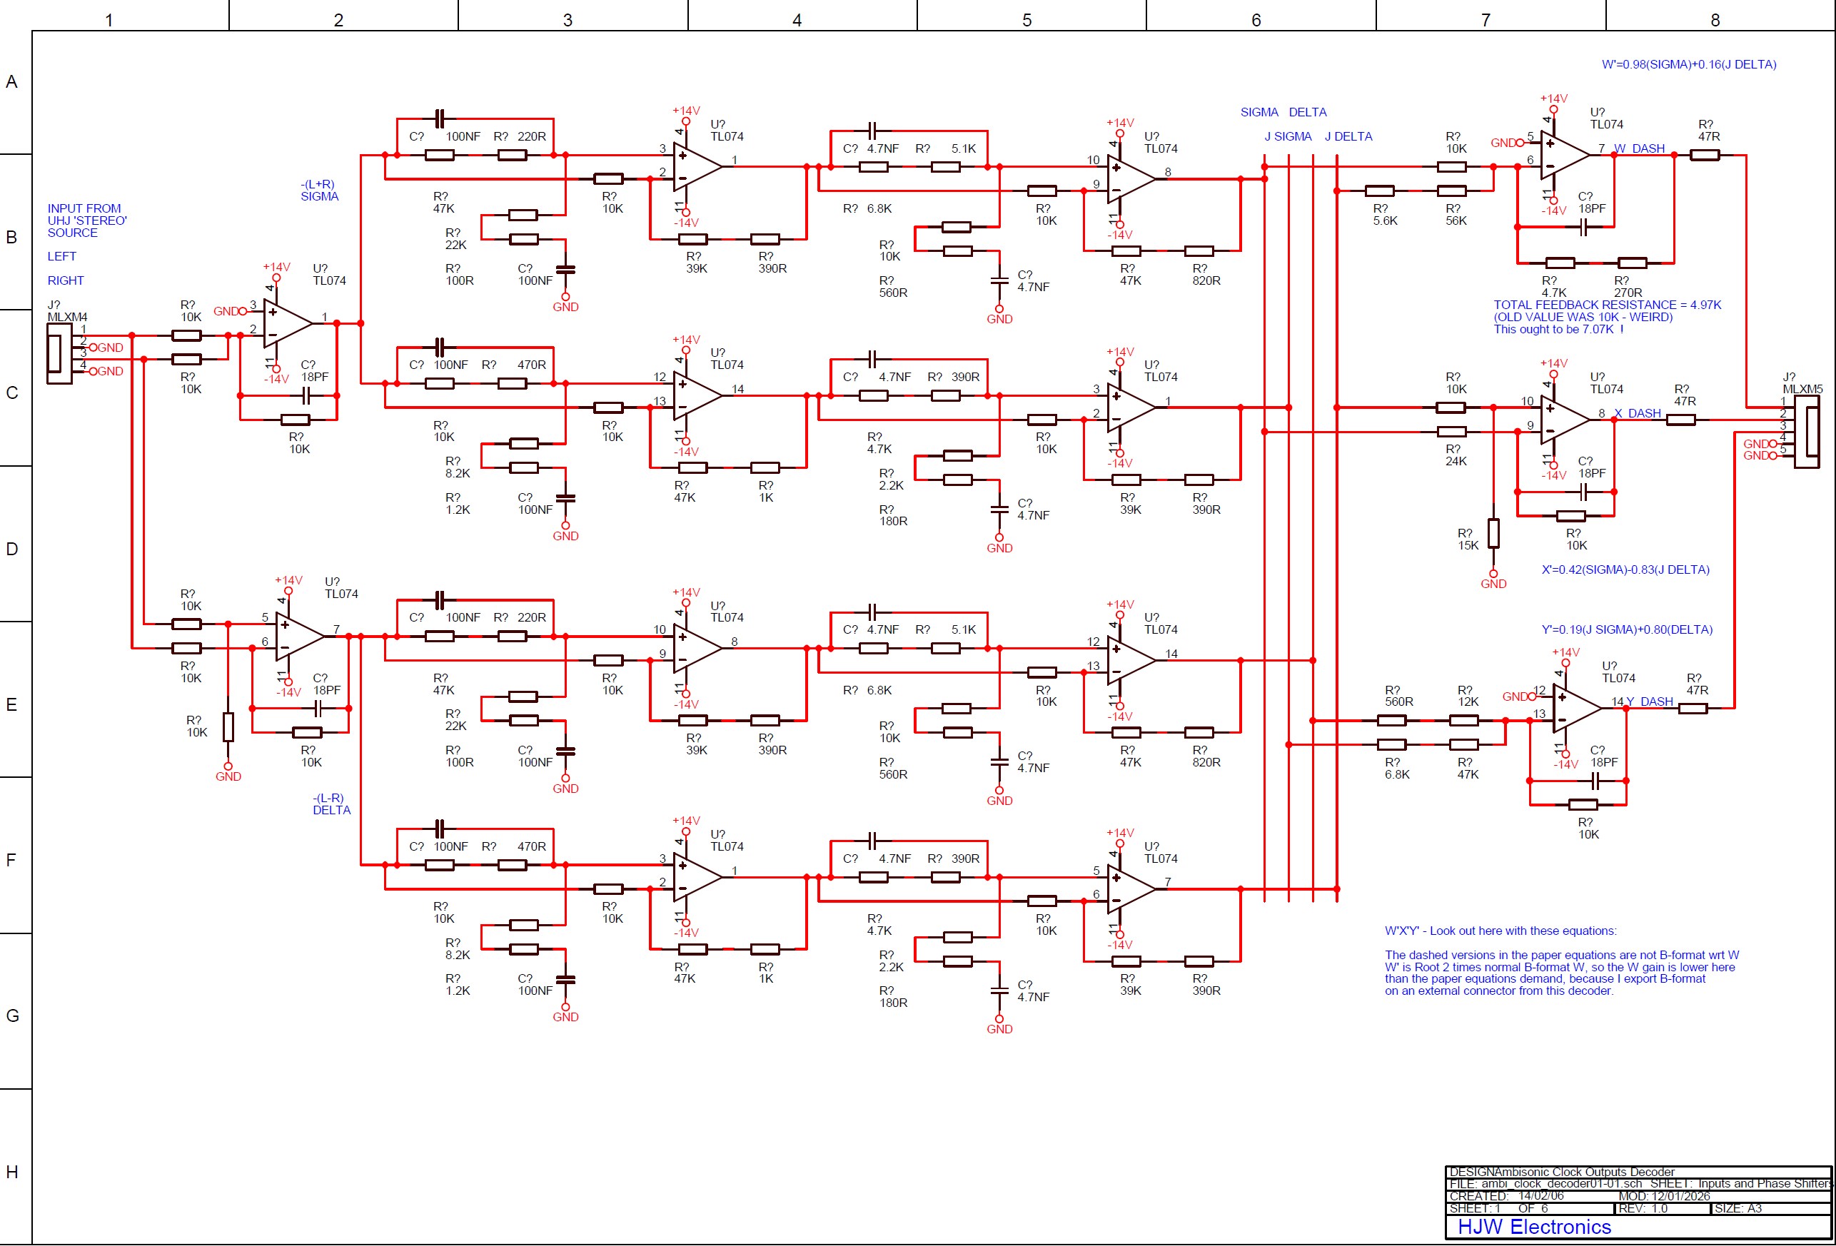Select the W_DASH output op-amp symbol
The width and height of the screenshot is (1836, 1246).
click(1563, 155)
